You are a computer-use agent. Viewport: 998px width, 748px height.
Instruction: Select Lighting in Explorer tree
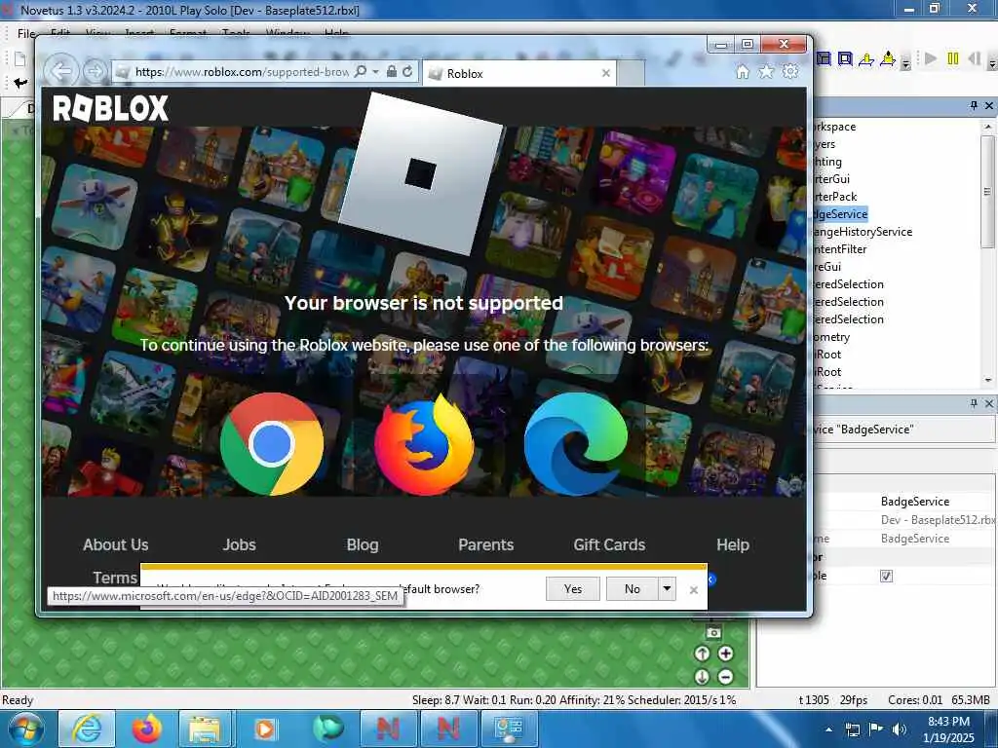[828, 162]
